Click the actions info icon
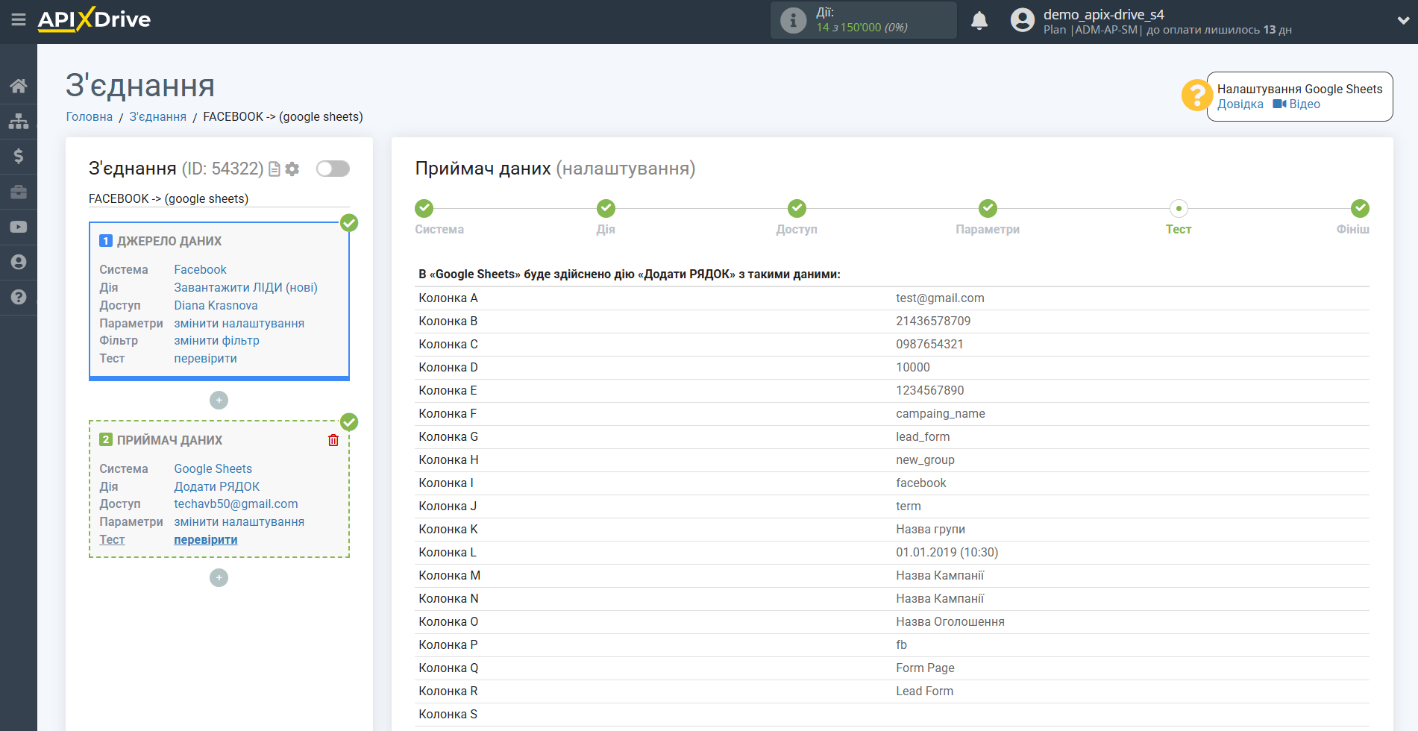Screen dimensions: 1418x731 coord(793,20)
